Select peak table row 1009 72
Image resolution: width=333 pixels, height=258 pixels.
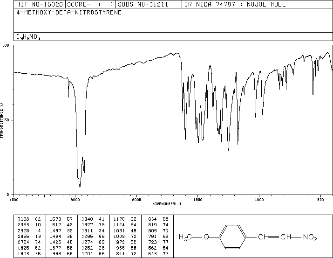pyautogui.click(x=125, y=236)
